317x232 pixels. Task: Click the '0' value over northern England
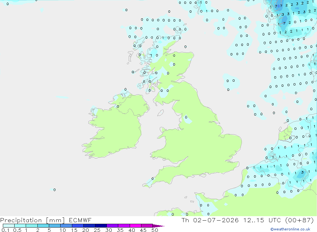186,117
